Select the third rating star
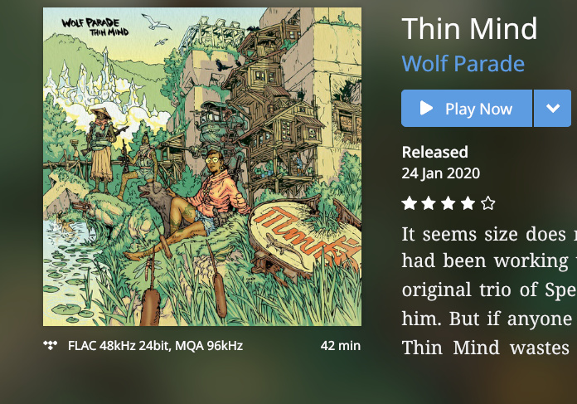Viewport: 577px width, 404px height. point(449,203)
